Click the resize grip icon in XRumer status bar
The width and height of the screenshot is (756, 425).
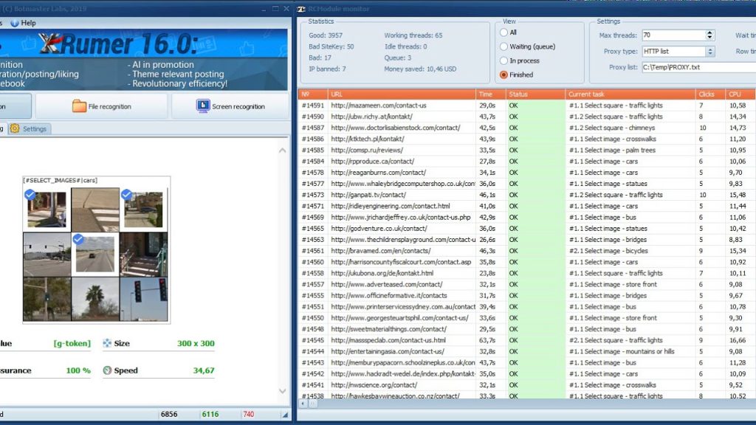tap(285, 415)
